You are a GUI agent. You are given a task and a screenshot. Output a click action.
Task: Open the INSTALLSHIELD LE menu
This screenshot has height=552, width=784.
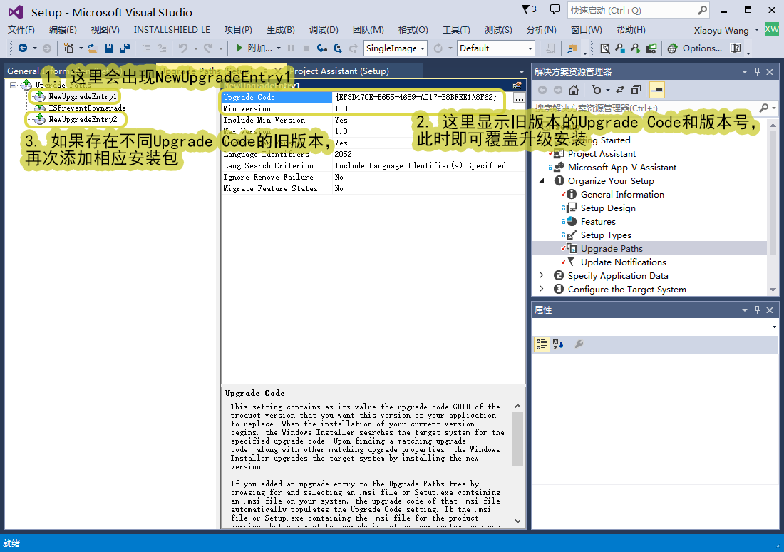(172, 29)
